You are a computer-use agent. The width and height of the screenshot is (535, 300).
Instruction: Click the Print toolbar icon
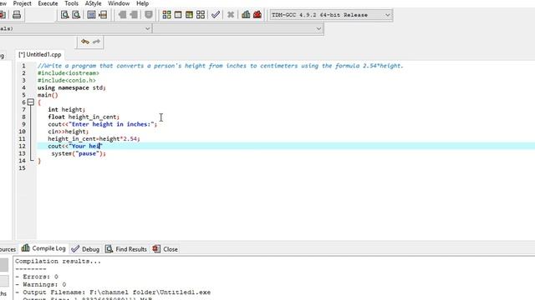[17, 15]
